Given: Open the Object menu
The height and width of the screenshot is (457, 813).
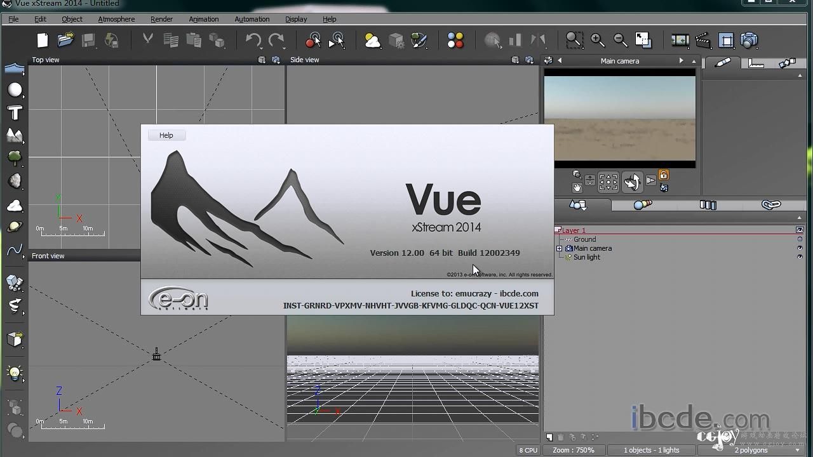Looking at the screenshot, I should pos(72,19).
